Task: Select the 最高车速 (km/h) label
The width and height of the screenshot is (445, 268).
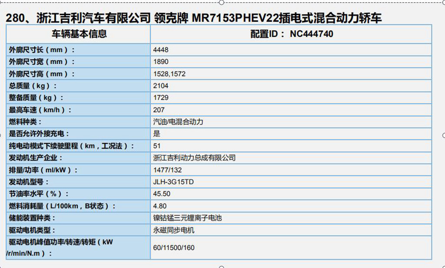Action: point(40,110)
